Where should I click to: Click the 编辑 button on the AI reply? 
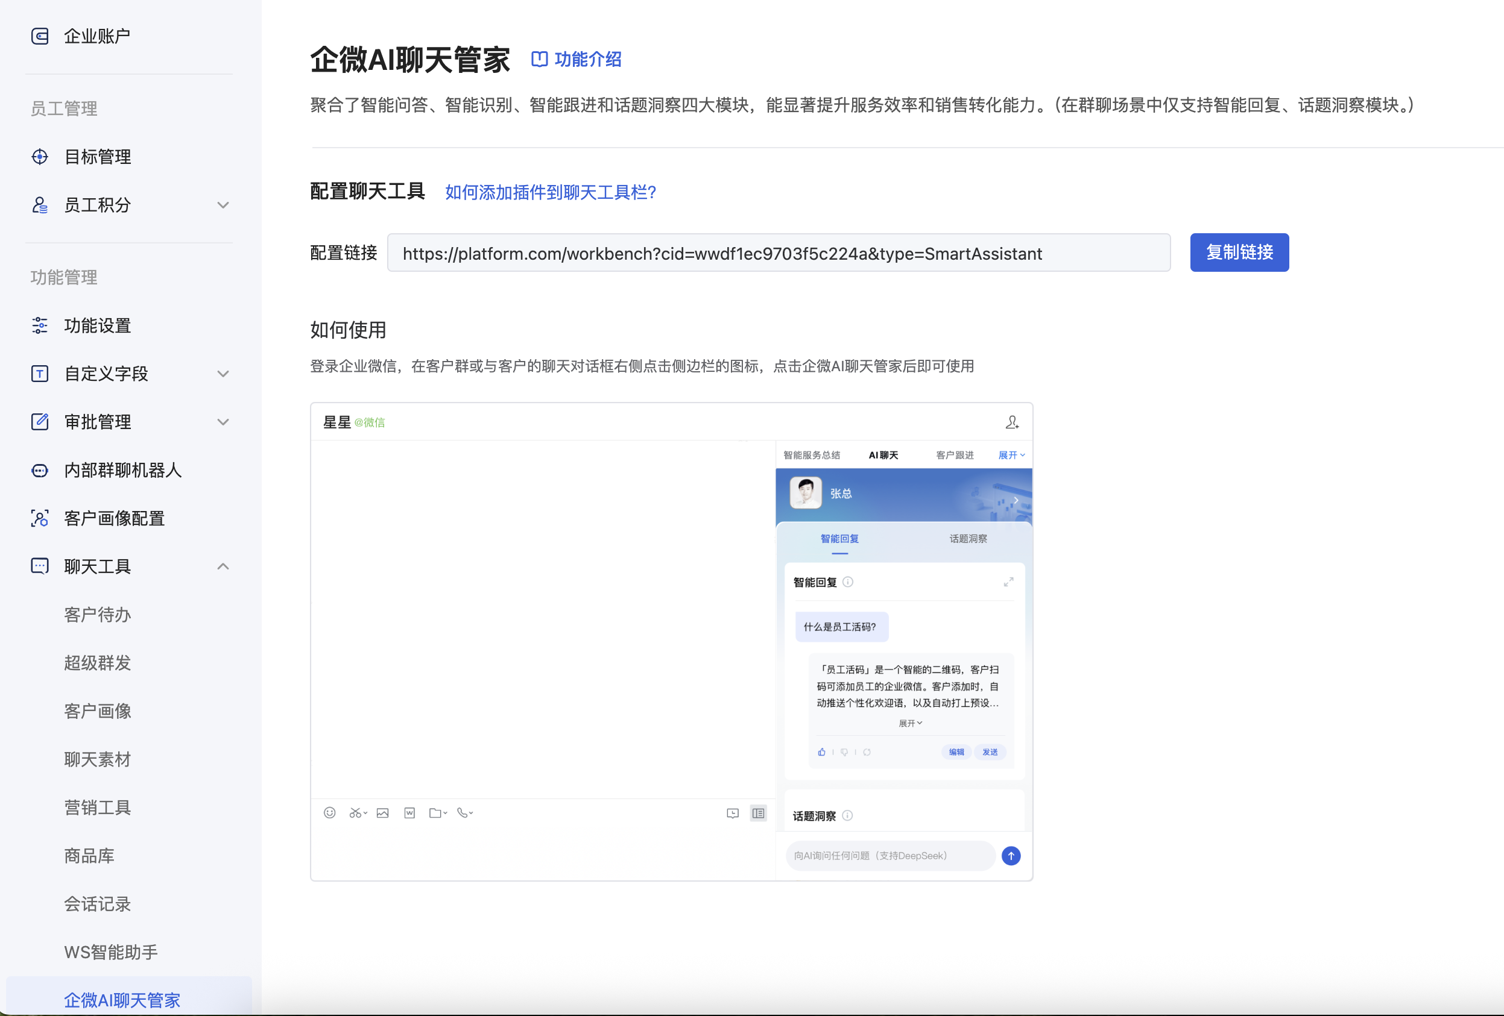956,752
